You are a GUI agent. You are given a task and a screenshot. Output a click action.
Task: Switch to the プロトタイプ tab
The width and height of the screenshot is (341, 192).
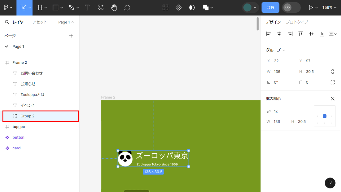(x=297, y=22)
